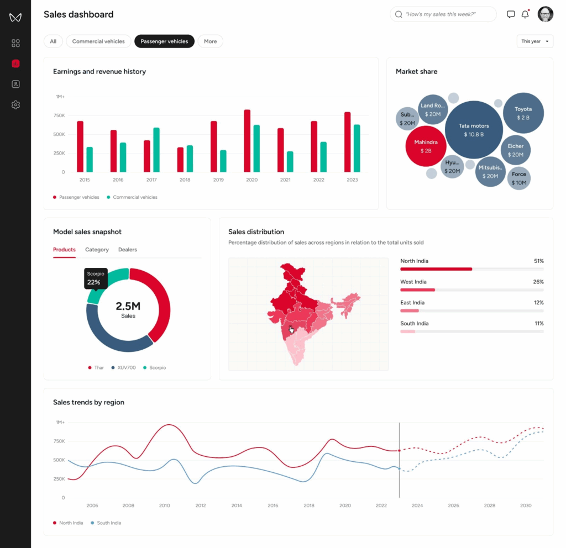Click the East India progress bar
The height and width of the screenshot is (548, 566).
(x=472, y=311)
